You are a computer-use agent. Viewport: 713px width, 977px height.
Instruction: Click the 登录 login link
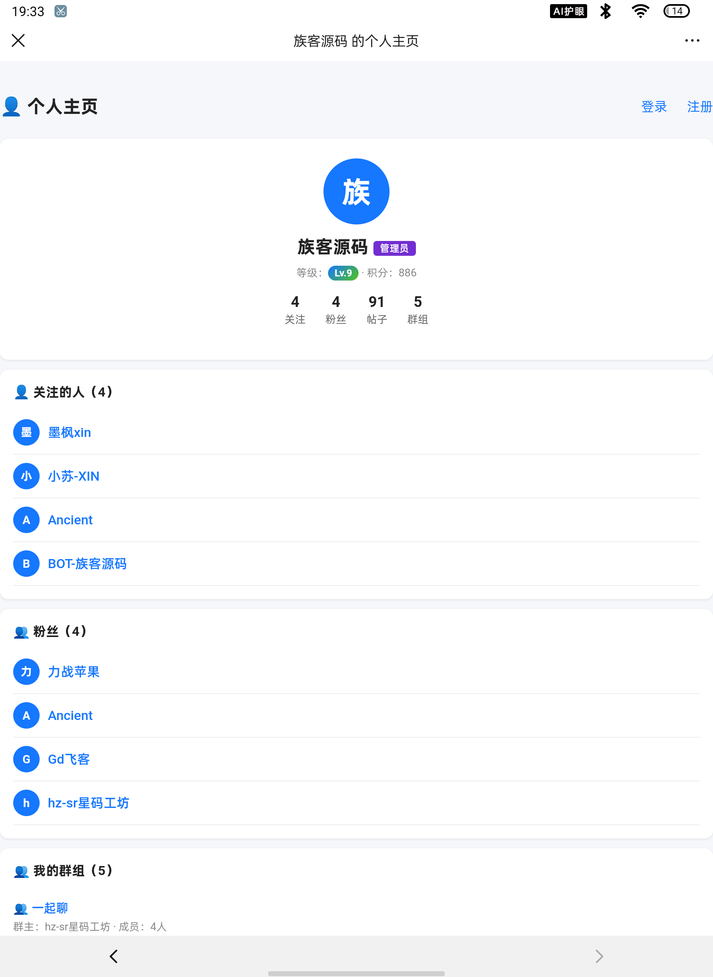point(654,106)
